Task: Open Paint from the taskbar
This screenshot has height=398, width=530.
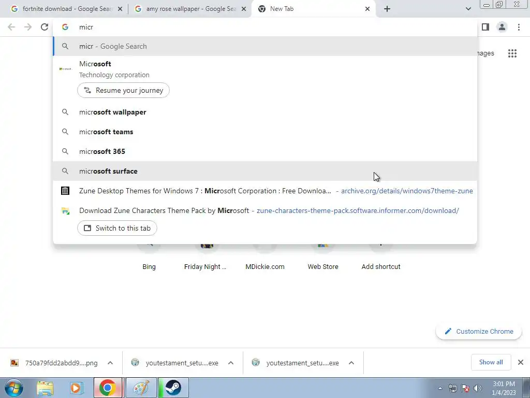Action: [141, 388]
